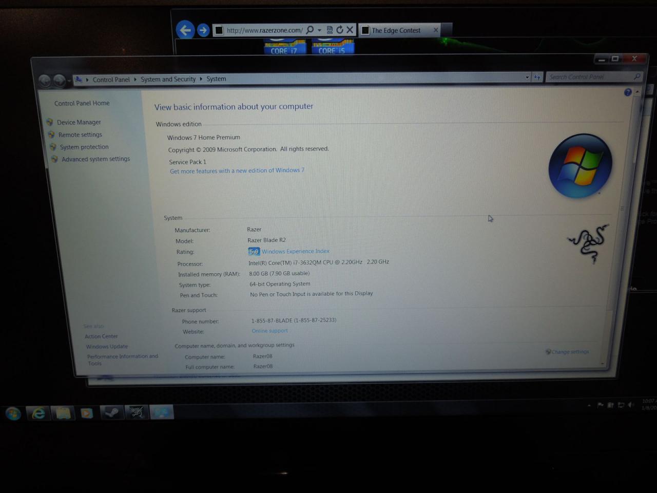Viewport: 657px width, 493px height.
Task: Close the System Control Panel window
Action: pos(634,59)
